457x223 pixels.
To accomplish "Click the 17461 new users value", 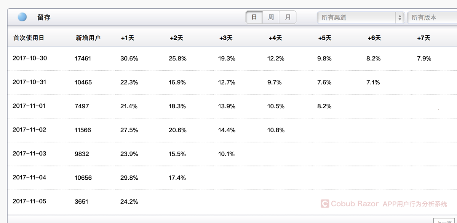I will click(83, 59).
